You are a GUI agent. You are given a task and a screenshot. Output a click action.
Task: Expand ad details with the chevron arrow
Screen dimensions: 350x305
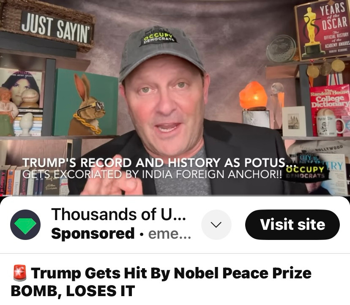pyautogui.click(x=216, y=224)
